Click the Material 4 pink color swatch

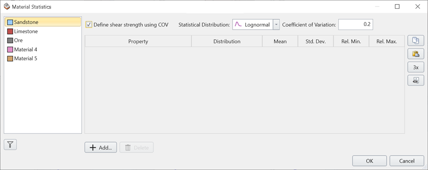pos(10,49)
